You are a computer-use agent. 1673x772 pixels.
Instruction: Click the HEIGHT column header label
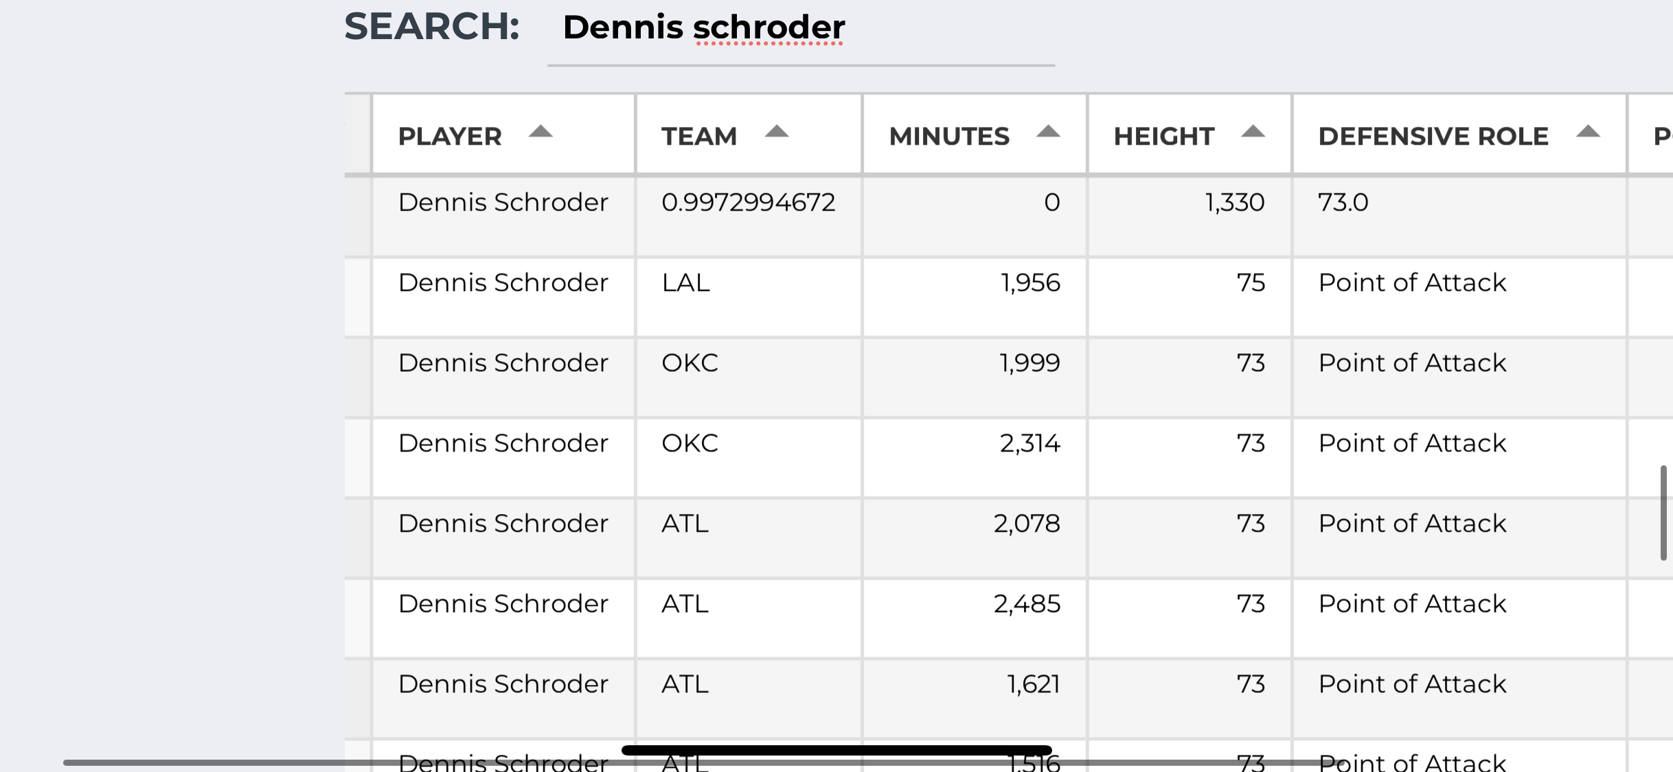coord(1164,136)
